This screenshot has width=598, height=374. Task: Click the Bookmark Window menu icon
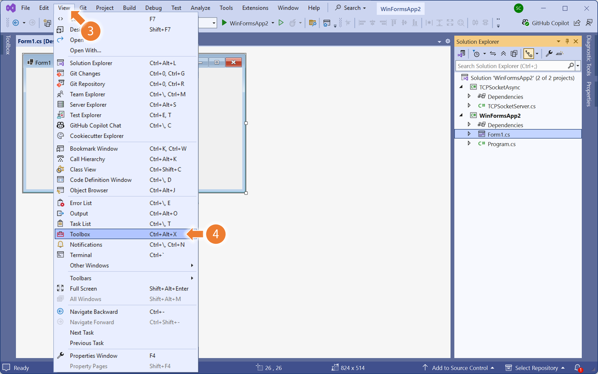point(61,149)
